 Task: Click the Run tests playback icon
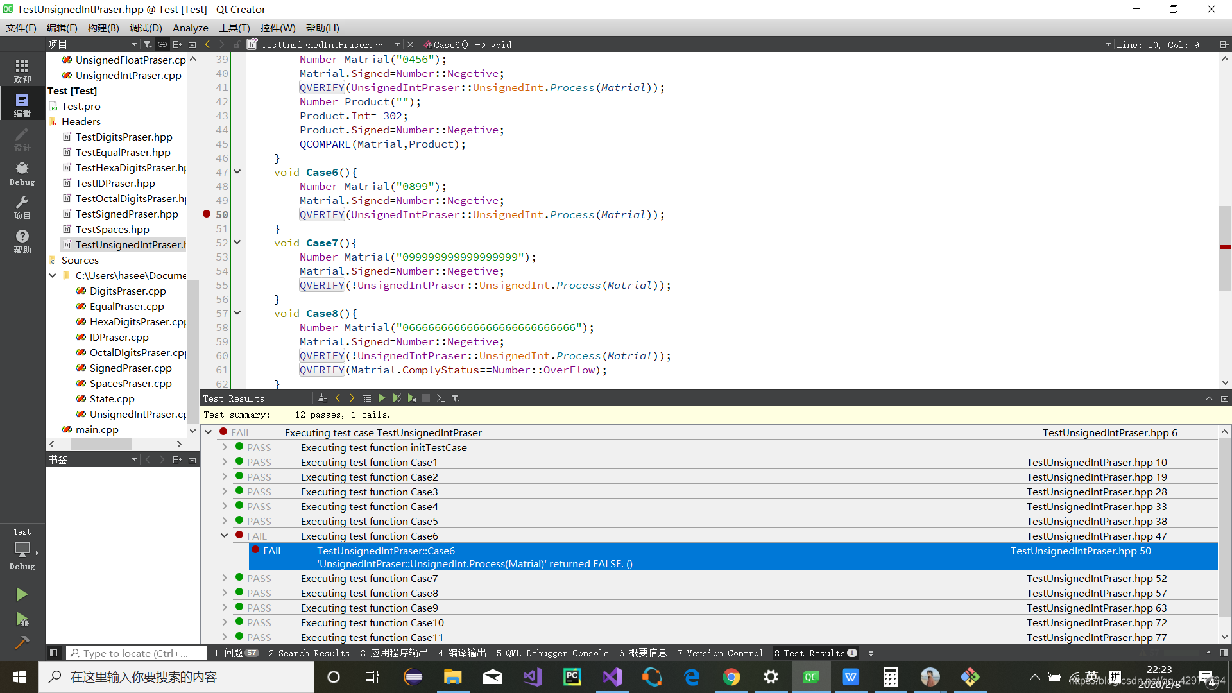pyautogui.click(x=381, y=398)
